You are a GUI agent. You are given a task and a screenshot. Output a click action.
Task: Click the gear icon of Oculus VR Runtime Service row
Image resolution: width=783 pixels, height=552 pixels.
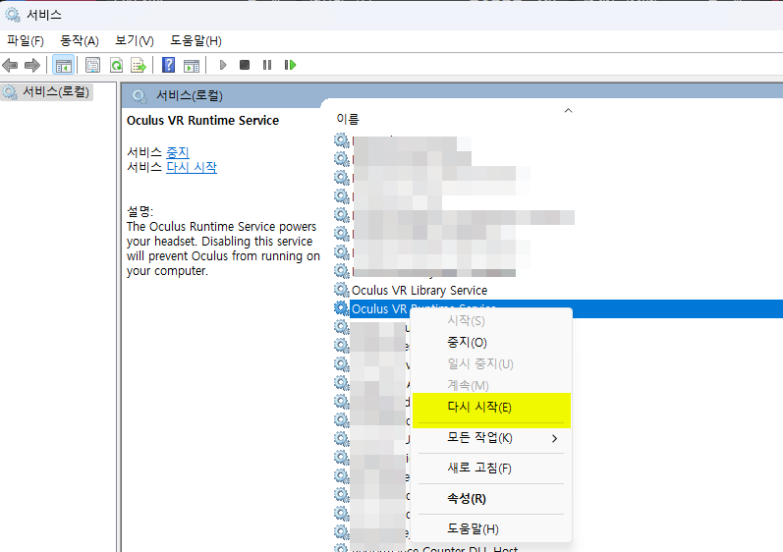pos(342,308)
